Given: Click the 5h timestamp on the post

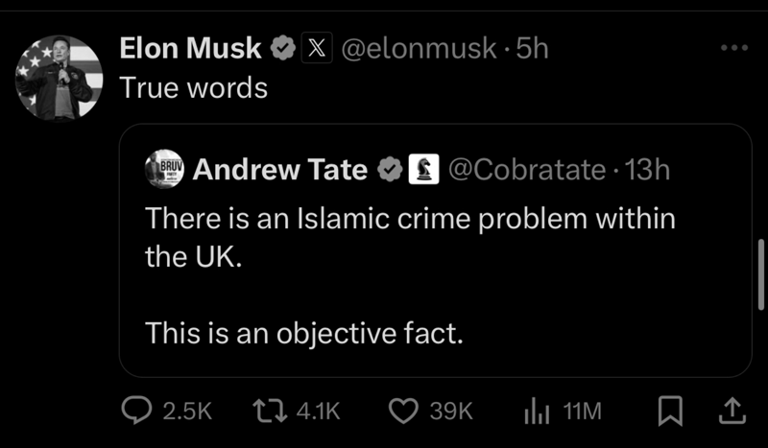Looking at the screenshot, I should [x=533, y=48].
